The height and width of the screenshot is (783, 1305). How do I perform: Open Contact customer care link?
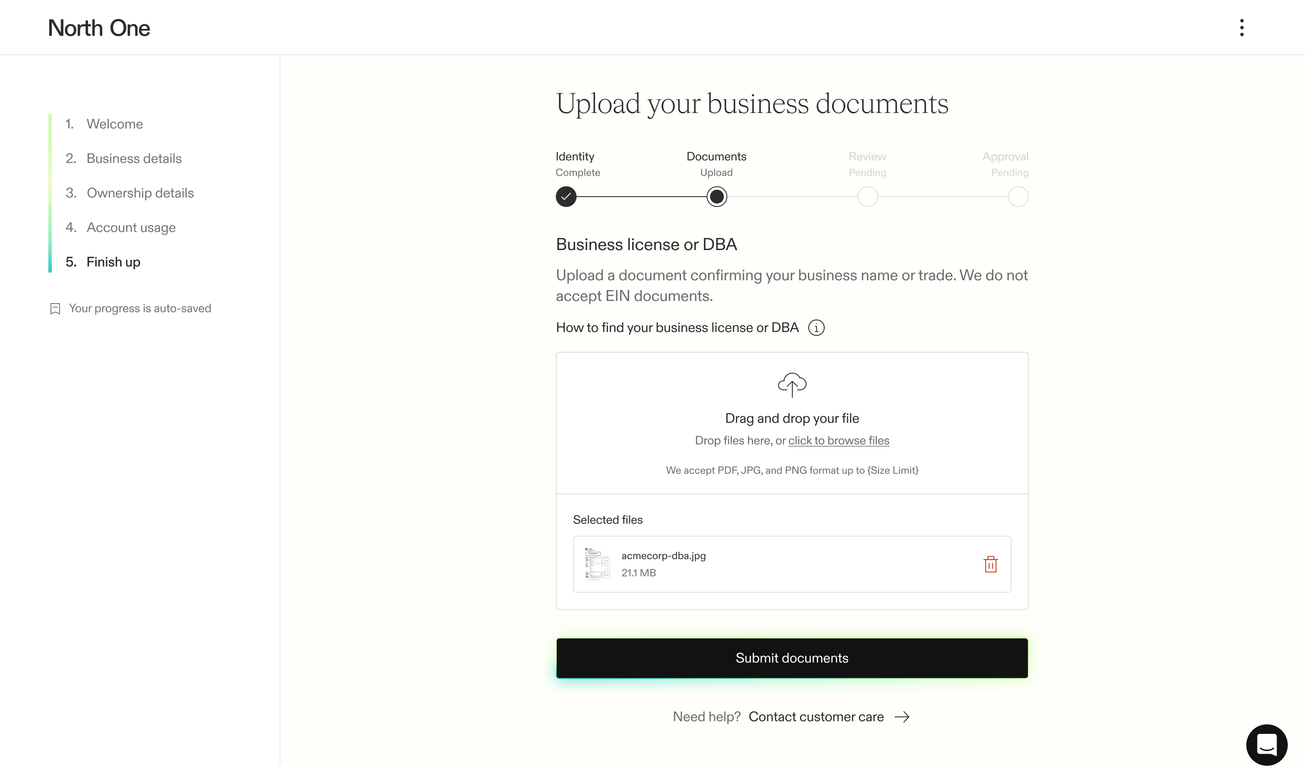pyautogui.click(x=816, y=717)
